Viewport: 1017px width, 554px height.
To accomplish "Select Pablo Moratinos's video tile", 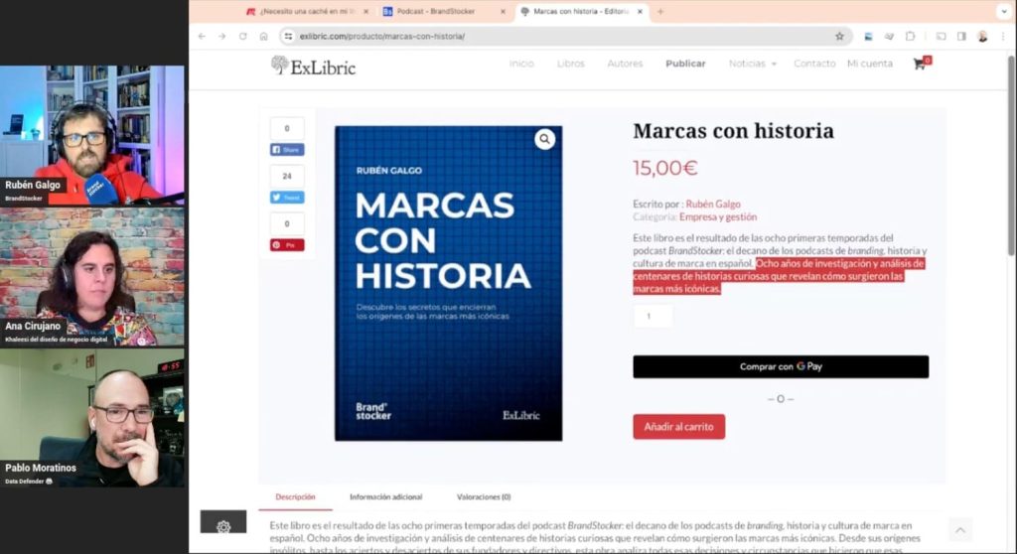I will pos(92,418).
